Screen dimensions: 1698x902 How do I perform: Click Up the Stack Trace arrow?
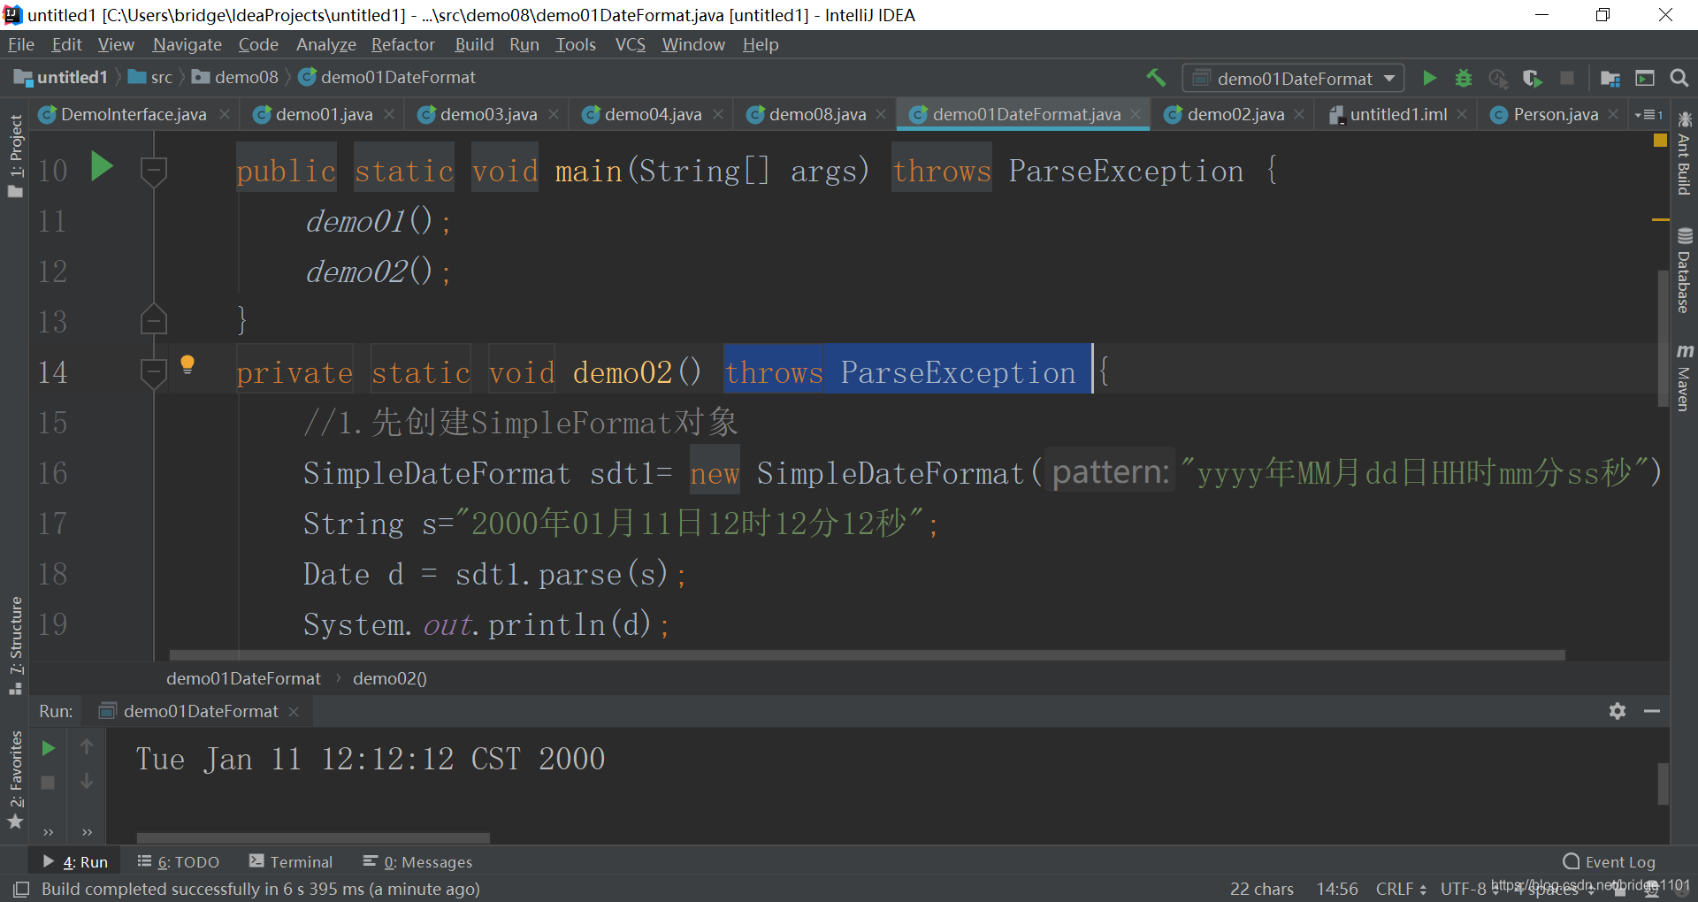point(87,747)
